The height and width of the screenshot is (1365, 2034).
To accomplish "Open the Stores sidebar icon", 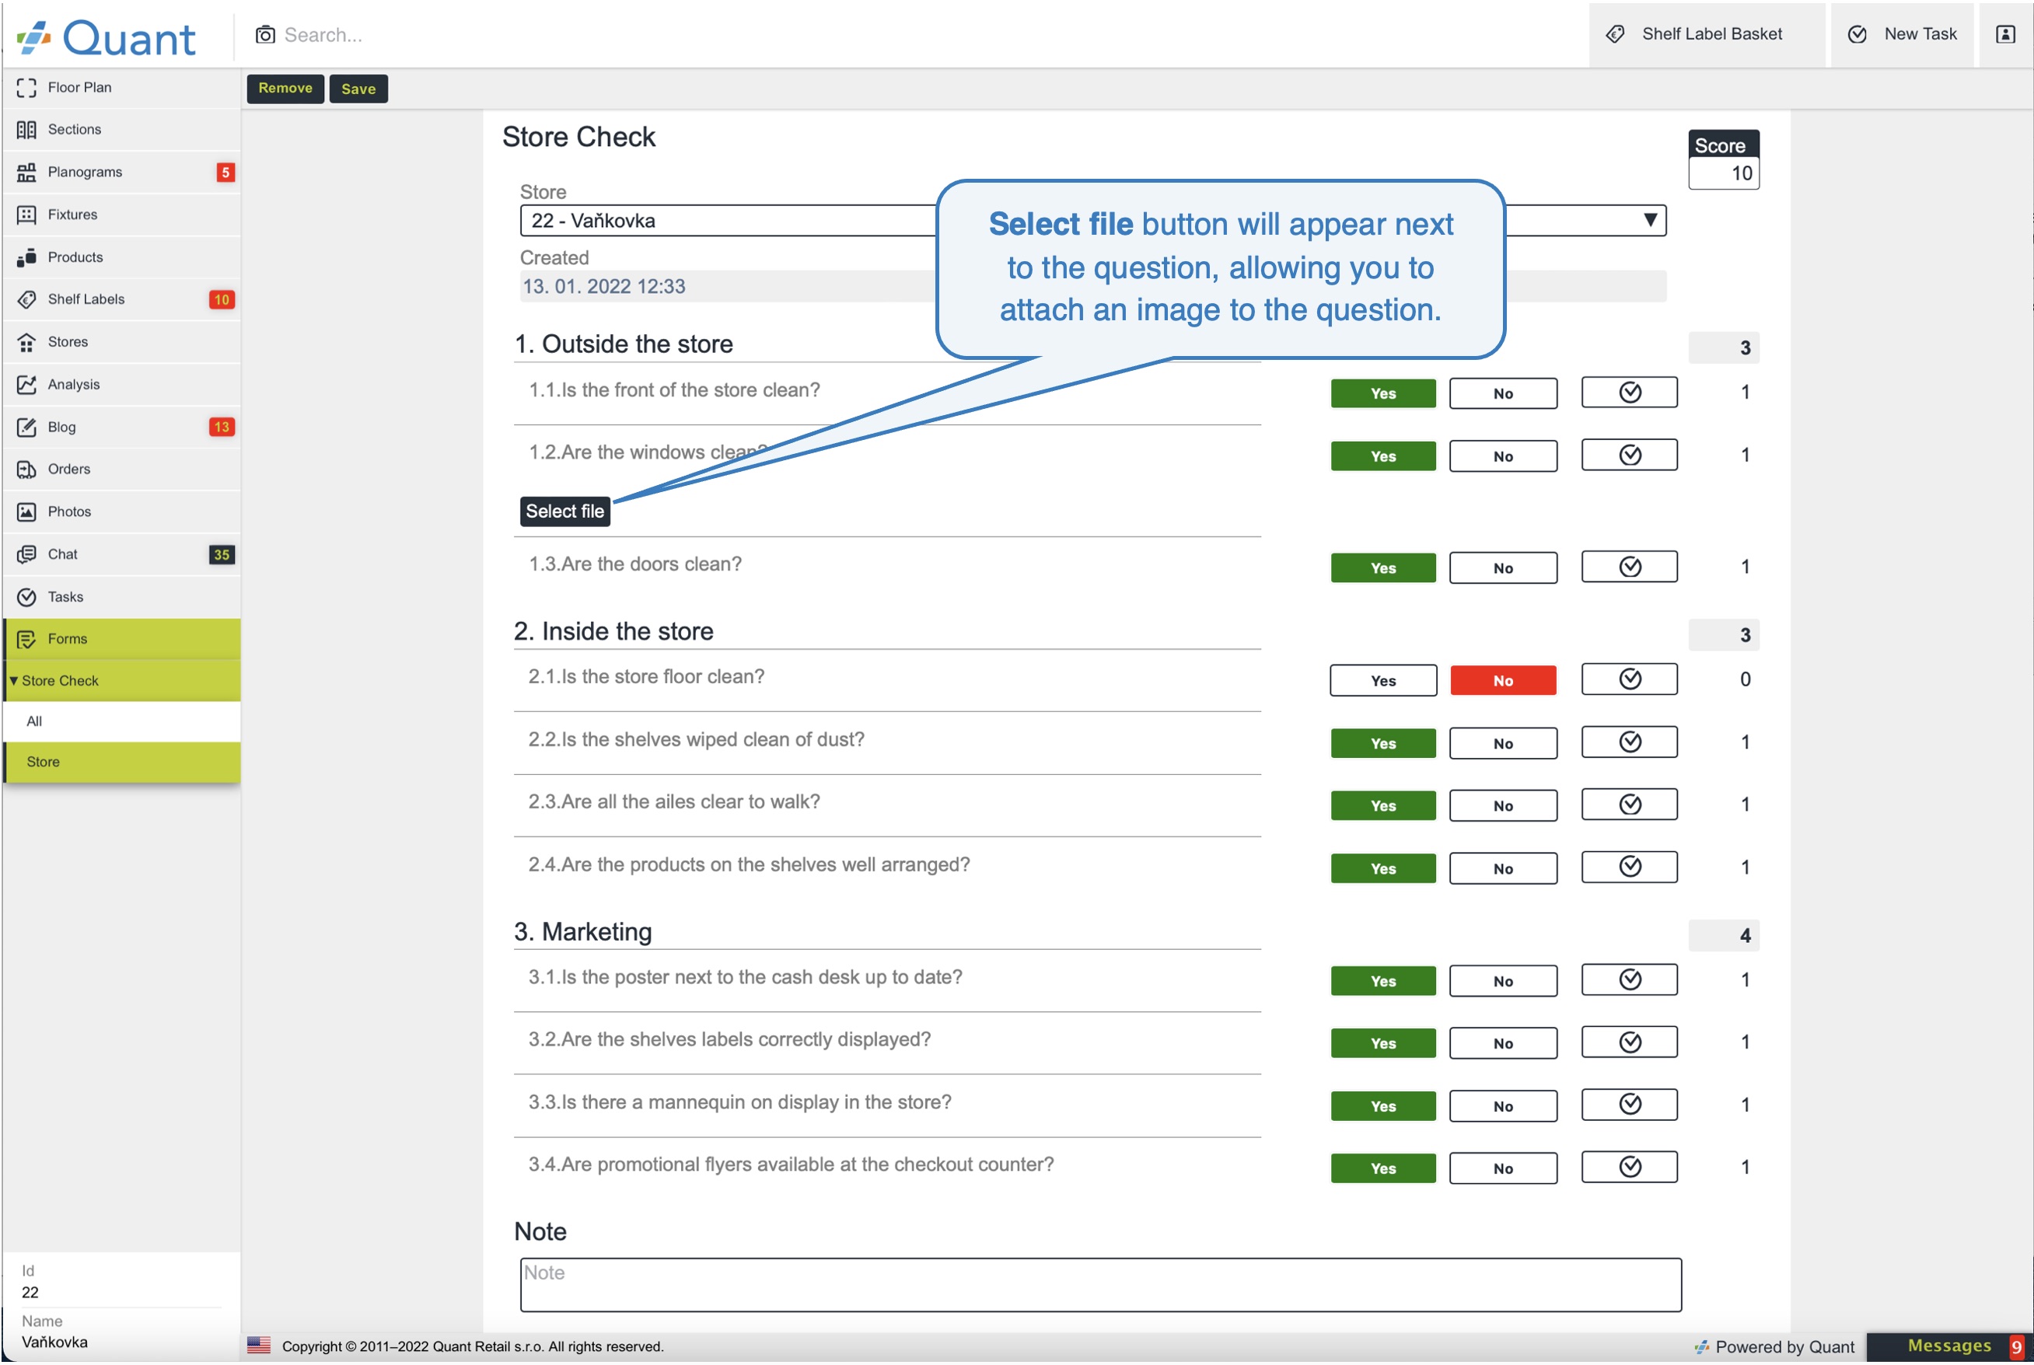I will click(26, 342).
